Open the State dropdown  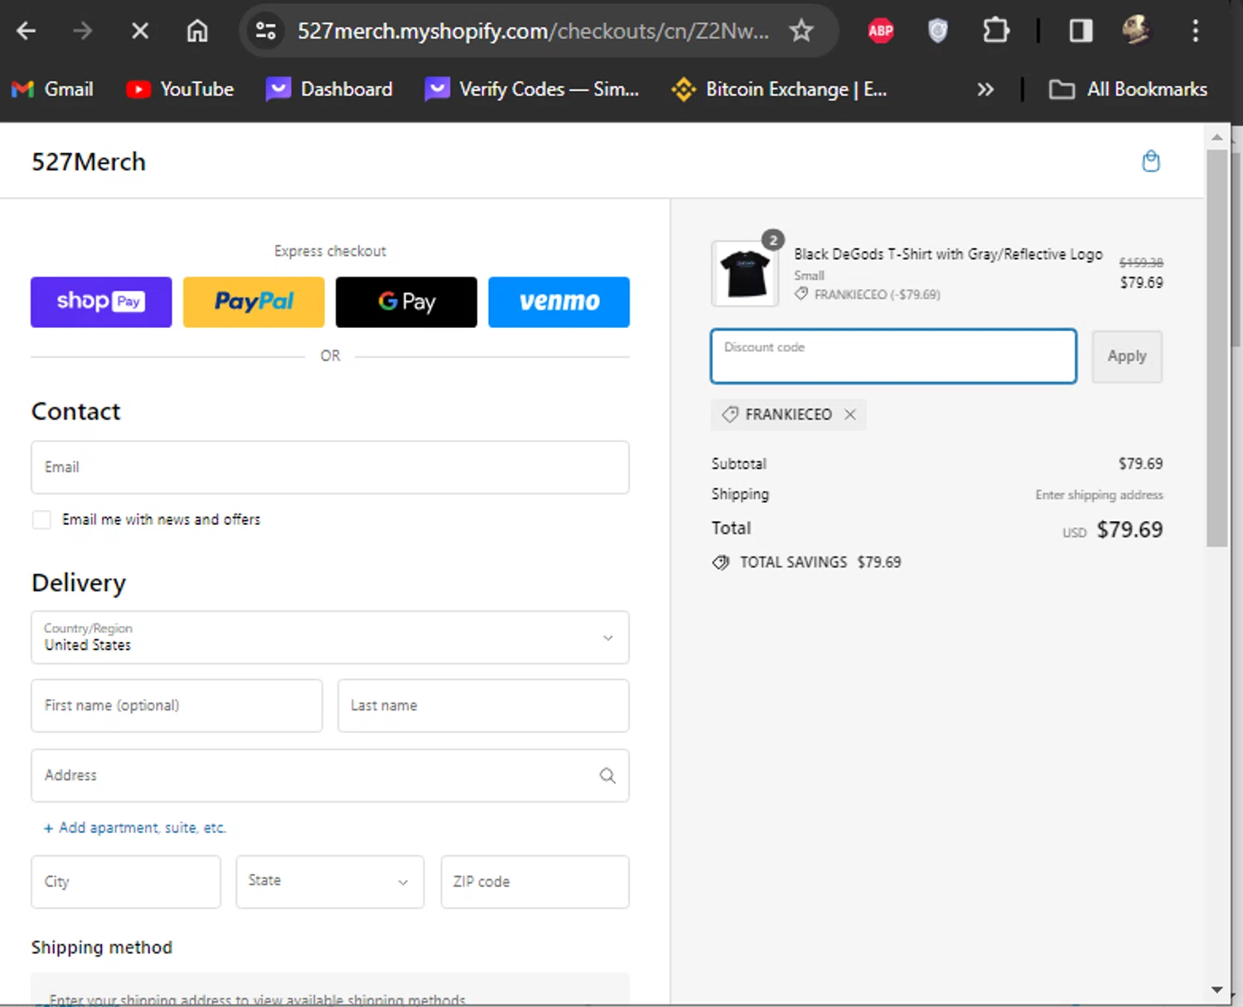coord(330,881)
